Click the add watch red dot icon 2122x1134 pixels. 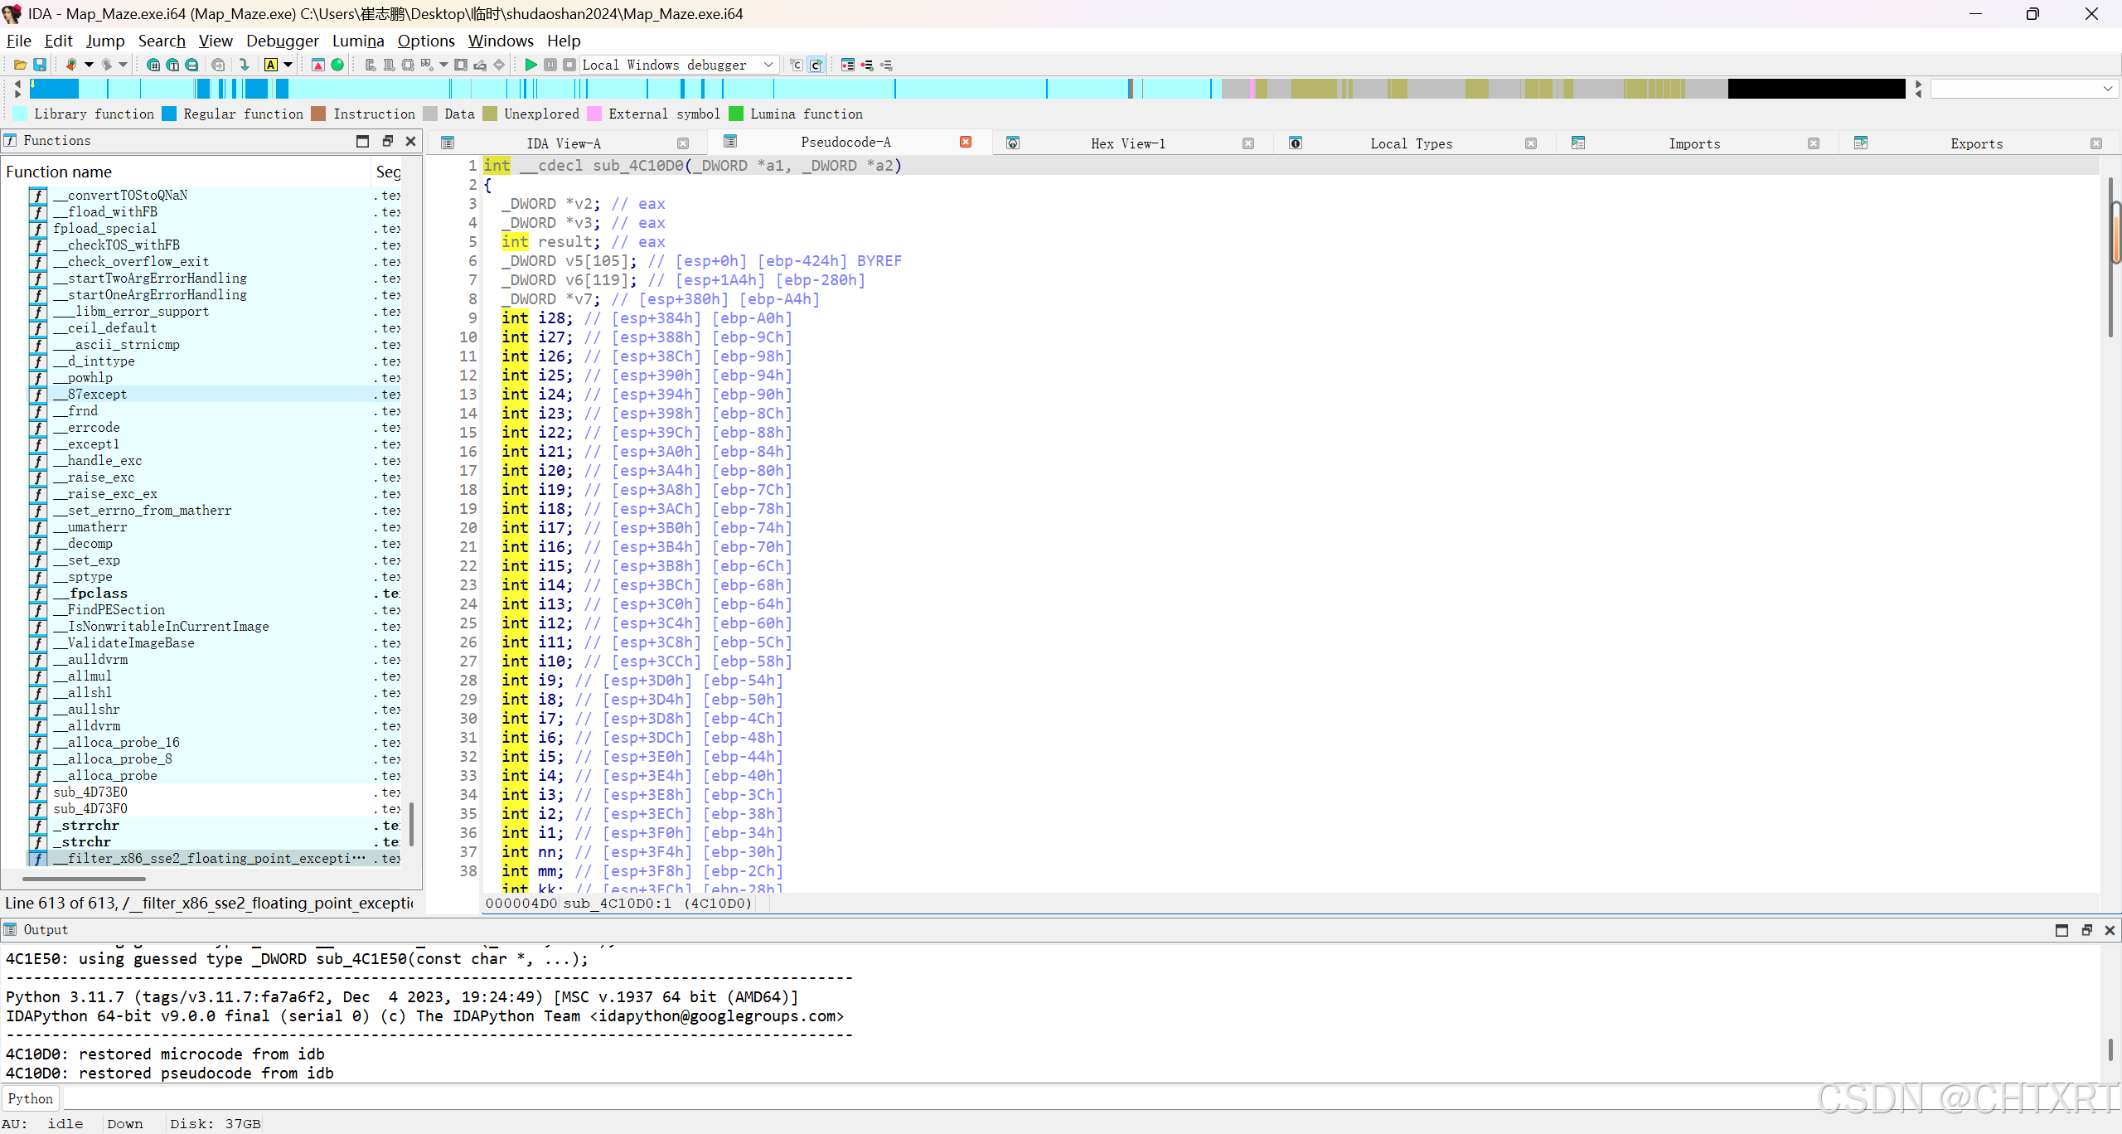tap(867, 65)
